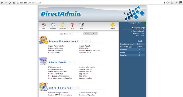This screenshot has height=97, width=183.
Task: Click the browser home icon
Action: (x=14, y=3)
